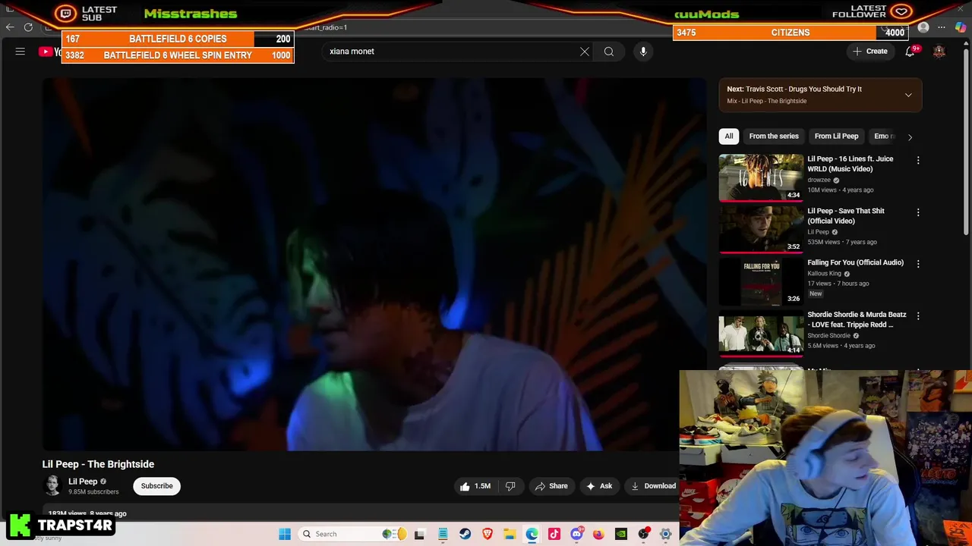Open 'Falling For You (Official Audio)' title
Image resolution: width=972 pixels, height=546 pixels.
click(855, 262)
